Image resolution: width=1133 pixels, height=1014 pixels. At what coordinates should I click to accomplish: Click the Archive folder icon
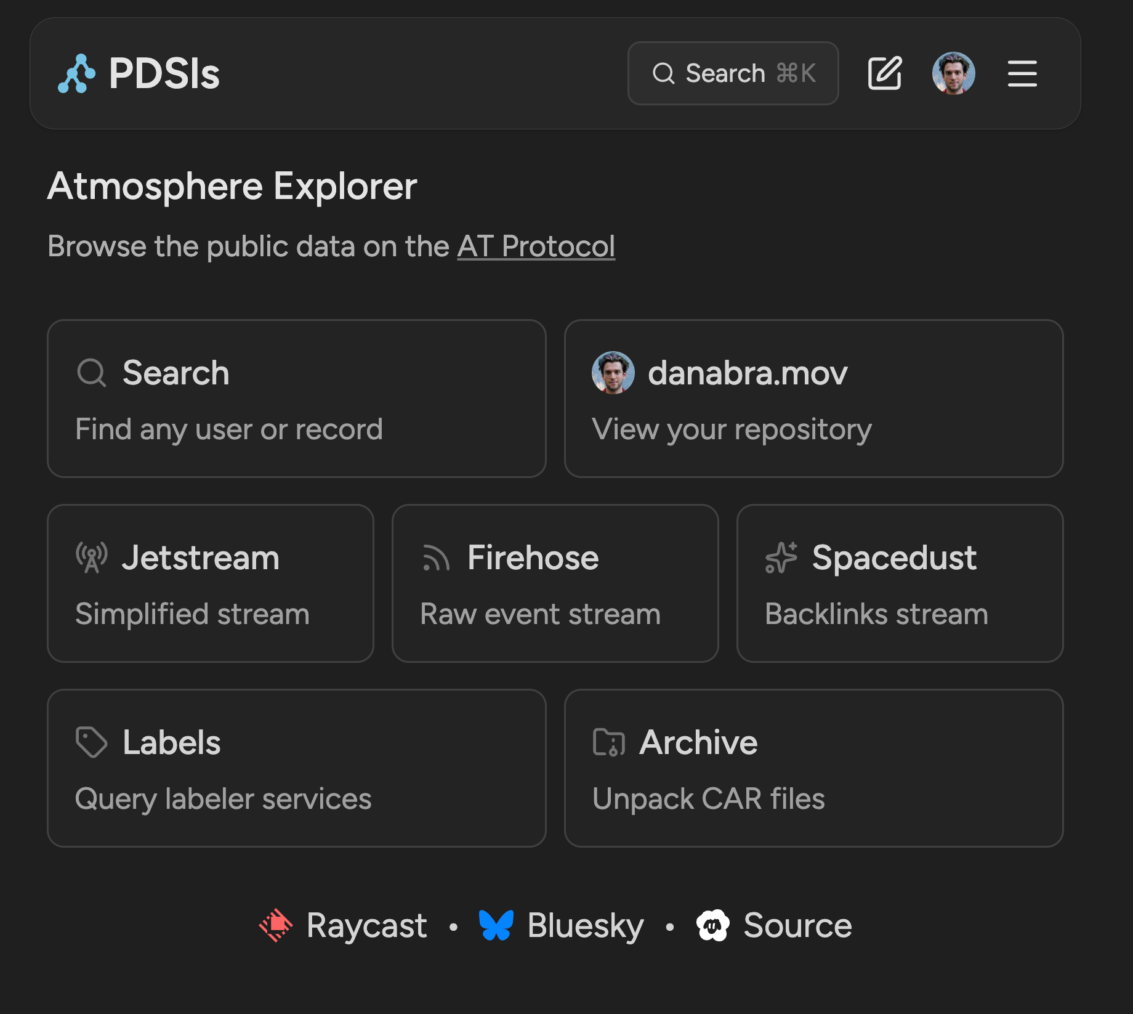(x=608, y=742)
